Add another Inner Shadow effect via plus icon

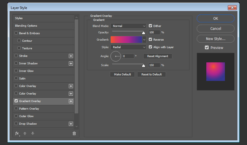click(71, 64)
